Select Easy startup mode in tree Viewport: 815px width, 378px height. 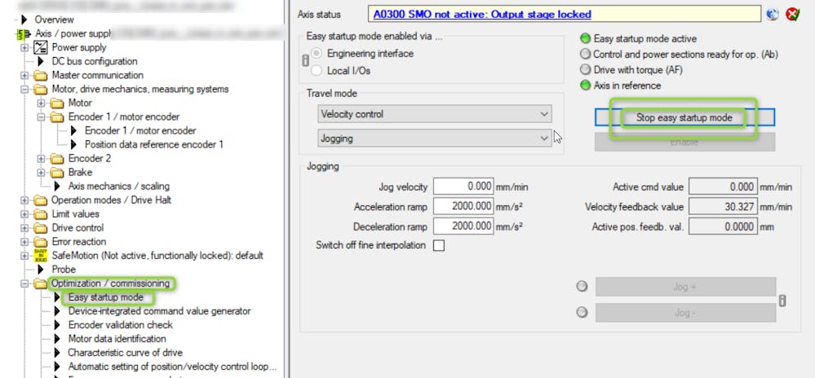coord(105,297)
